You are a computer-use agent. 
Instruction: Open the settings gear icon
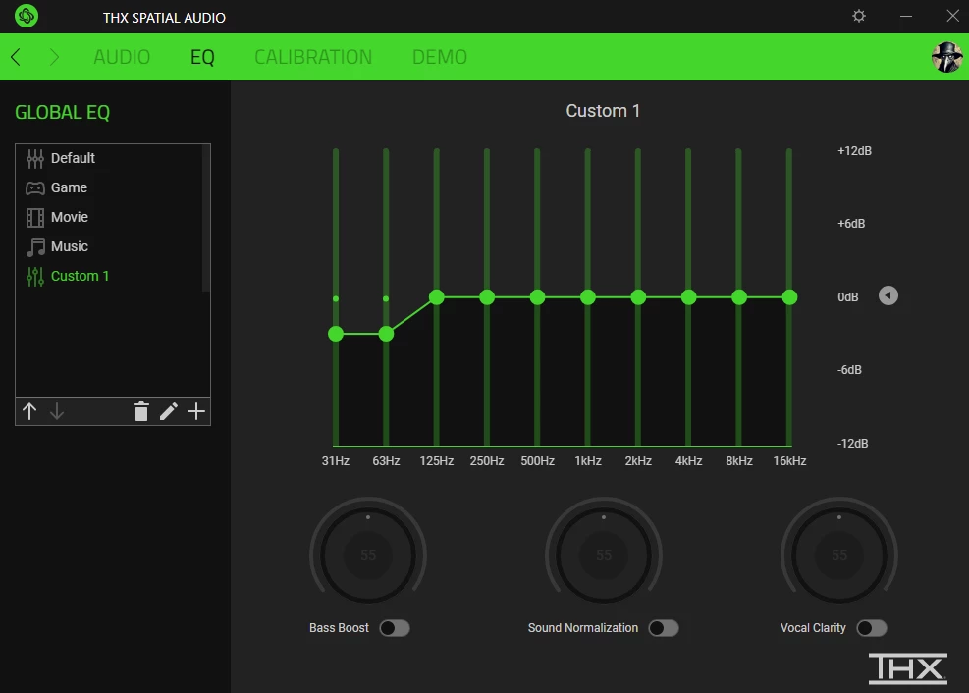pos(859,16)
